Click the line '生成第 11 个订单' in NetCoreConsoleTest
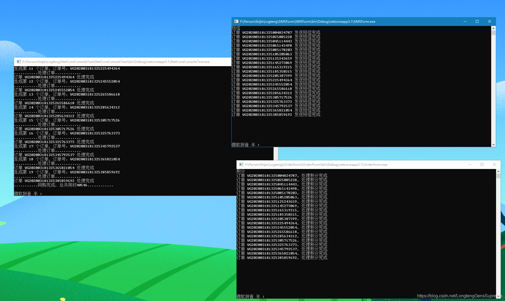The width and height of the screenshot is (505, 301). point(67,69)
